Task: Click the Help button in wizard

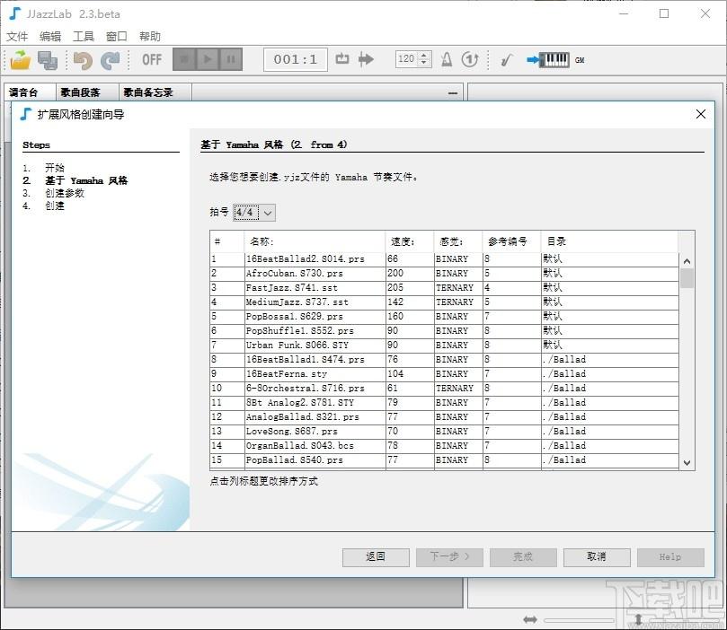Action: click(670, 557)
